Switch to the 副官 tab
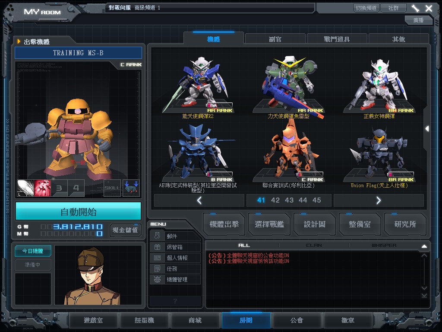 point(275,39)
